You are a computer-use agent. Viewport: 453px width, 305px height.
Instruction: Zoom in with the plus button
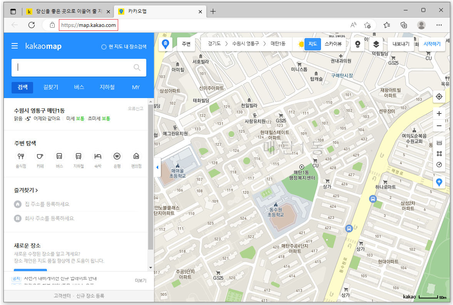[439, 113]
